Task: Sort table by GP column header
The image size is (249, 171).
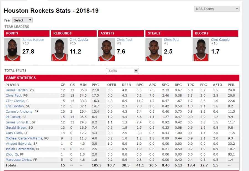Action: (x=63, y=85)
